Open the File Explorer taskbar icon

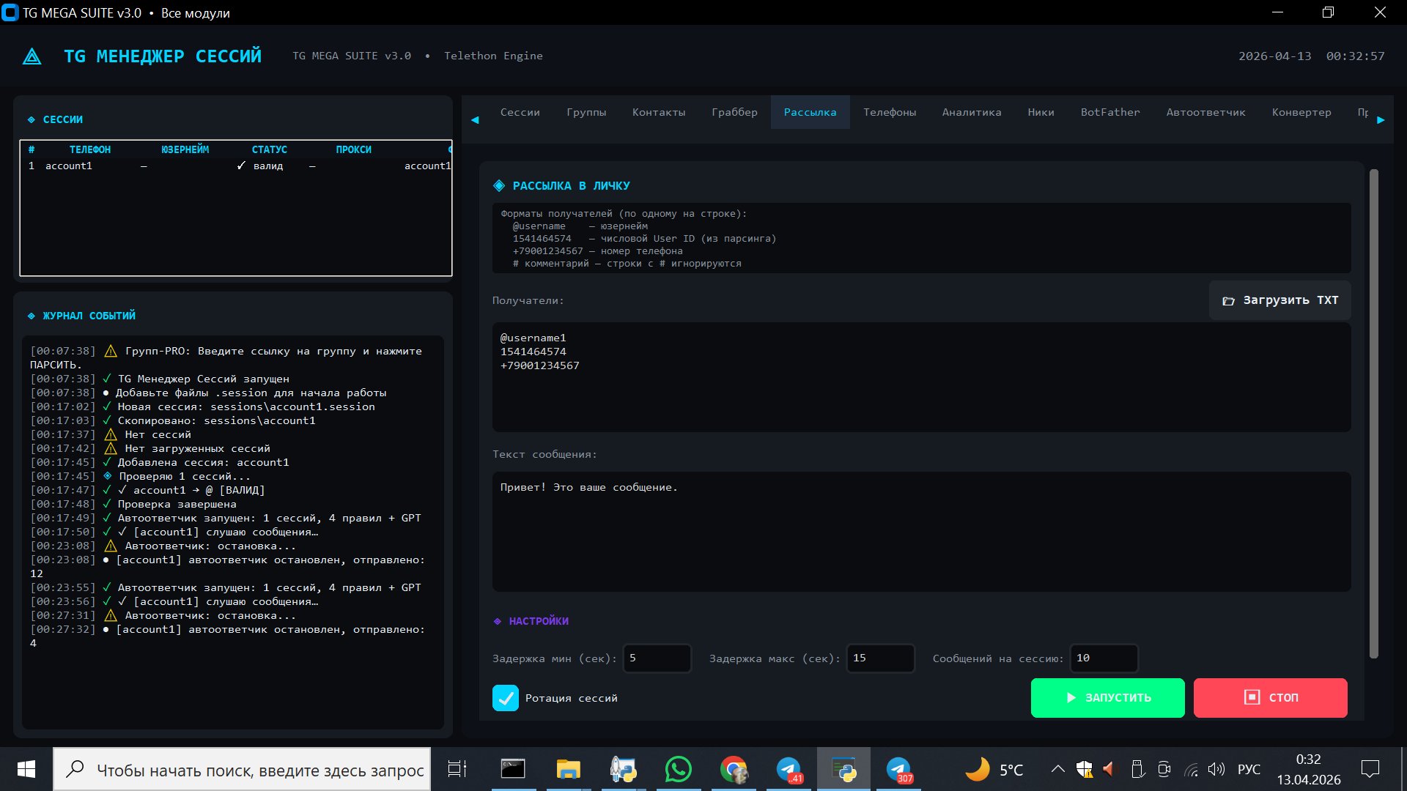tap(568, 769)
